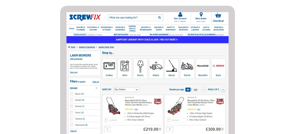Viewport: 295px width, 134px height.
Task: Tick the Gardena brand filter checkbox
Action: (72, 119)
